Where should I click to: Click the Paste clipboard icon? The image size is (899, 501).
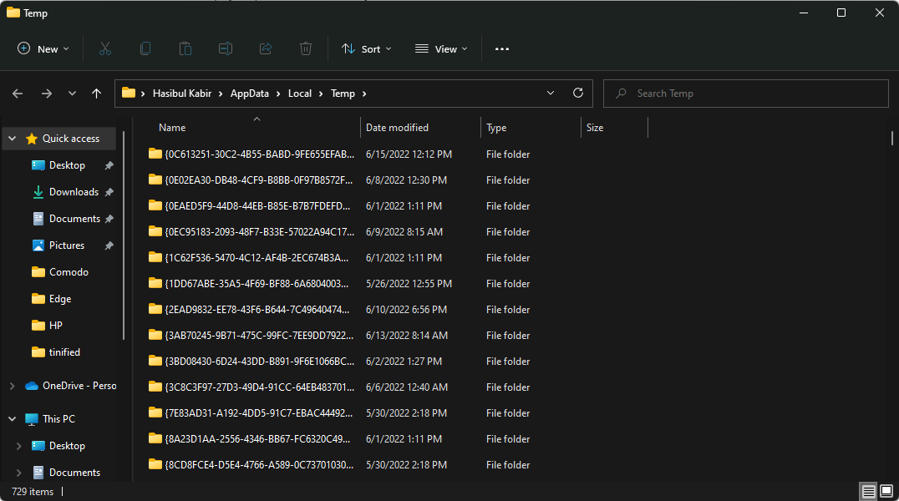point(185,49)
